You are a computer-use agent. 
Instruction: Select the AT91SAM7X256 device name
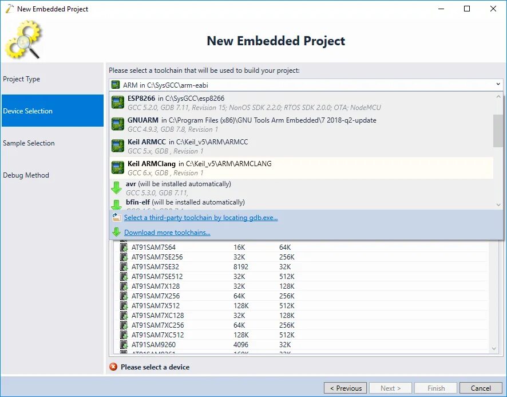155,296
